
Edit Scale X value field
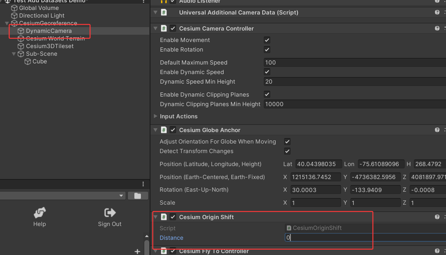[x=315, y=203]
